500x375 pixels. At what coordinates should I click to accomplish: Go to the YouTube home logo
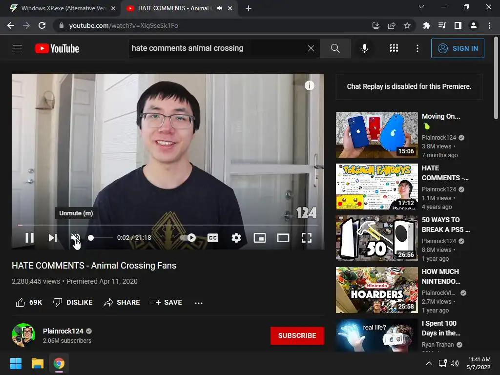point(57,48)
